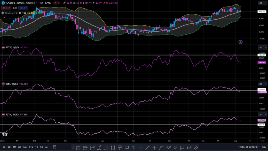268x151 pixels.
Task: Click the +57.86% R2TH value label
Action: [x=262, y=120]
